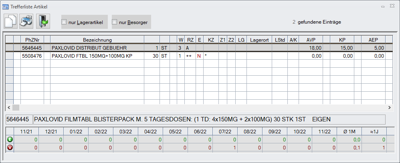The width and height of the screenshot is (400, 163).
Task: Enable the nur Lagerartikel checkbox
Action: [x=64, y=22]
